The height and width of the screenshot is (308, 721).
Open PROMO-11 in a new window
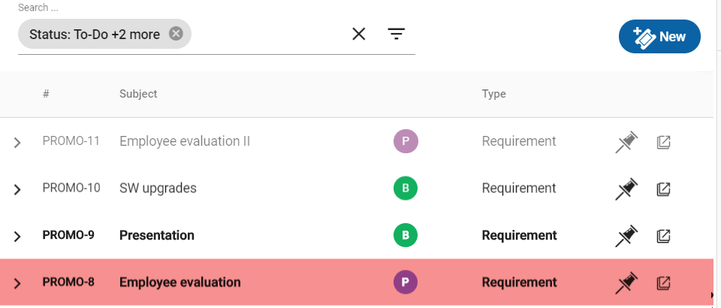[x=663, y=142]
